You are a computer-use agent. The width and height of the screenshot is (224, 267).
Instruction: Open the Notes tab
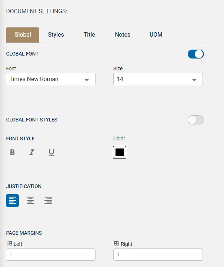pos(123,35)
